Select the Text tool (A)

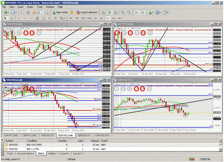tap(49, 18)
